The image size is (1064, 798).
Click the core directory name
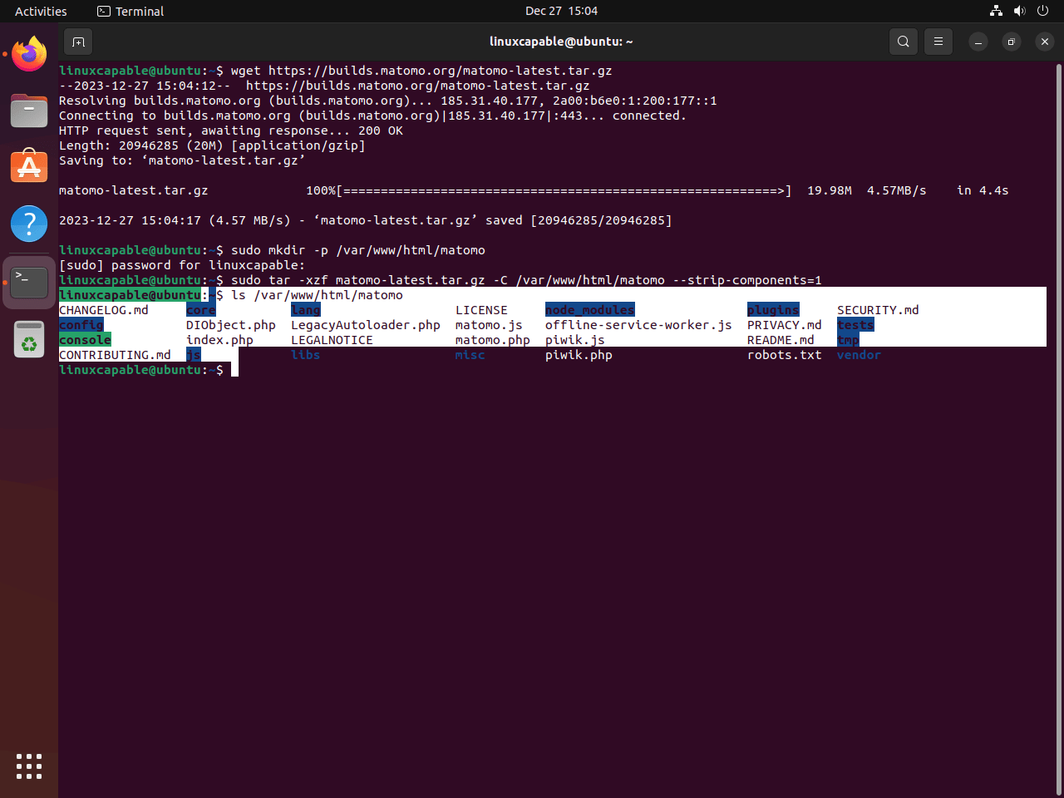(201, 310)
